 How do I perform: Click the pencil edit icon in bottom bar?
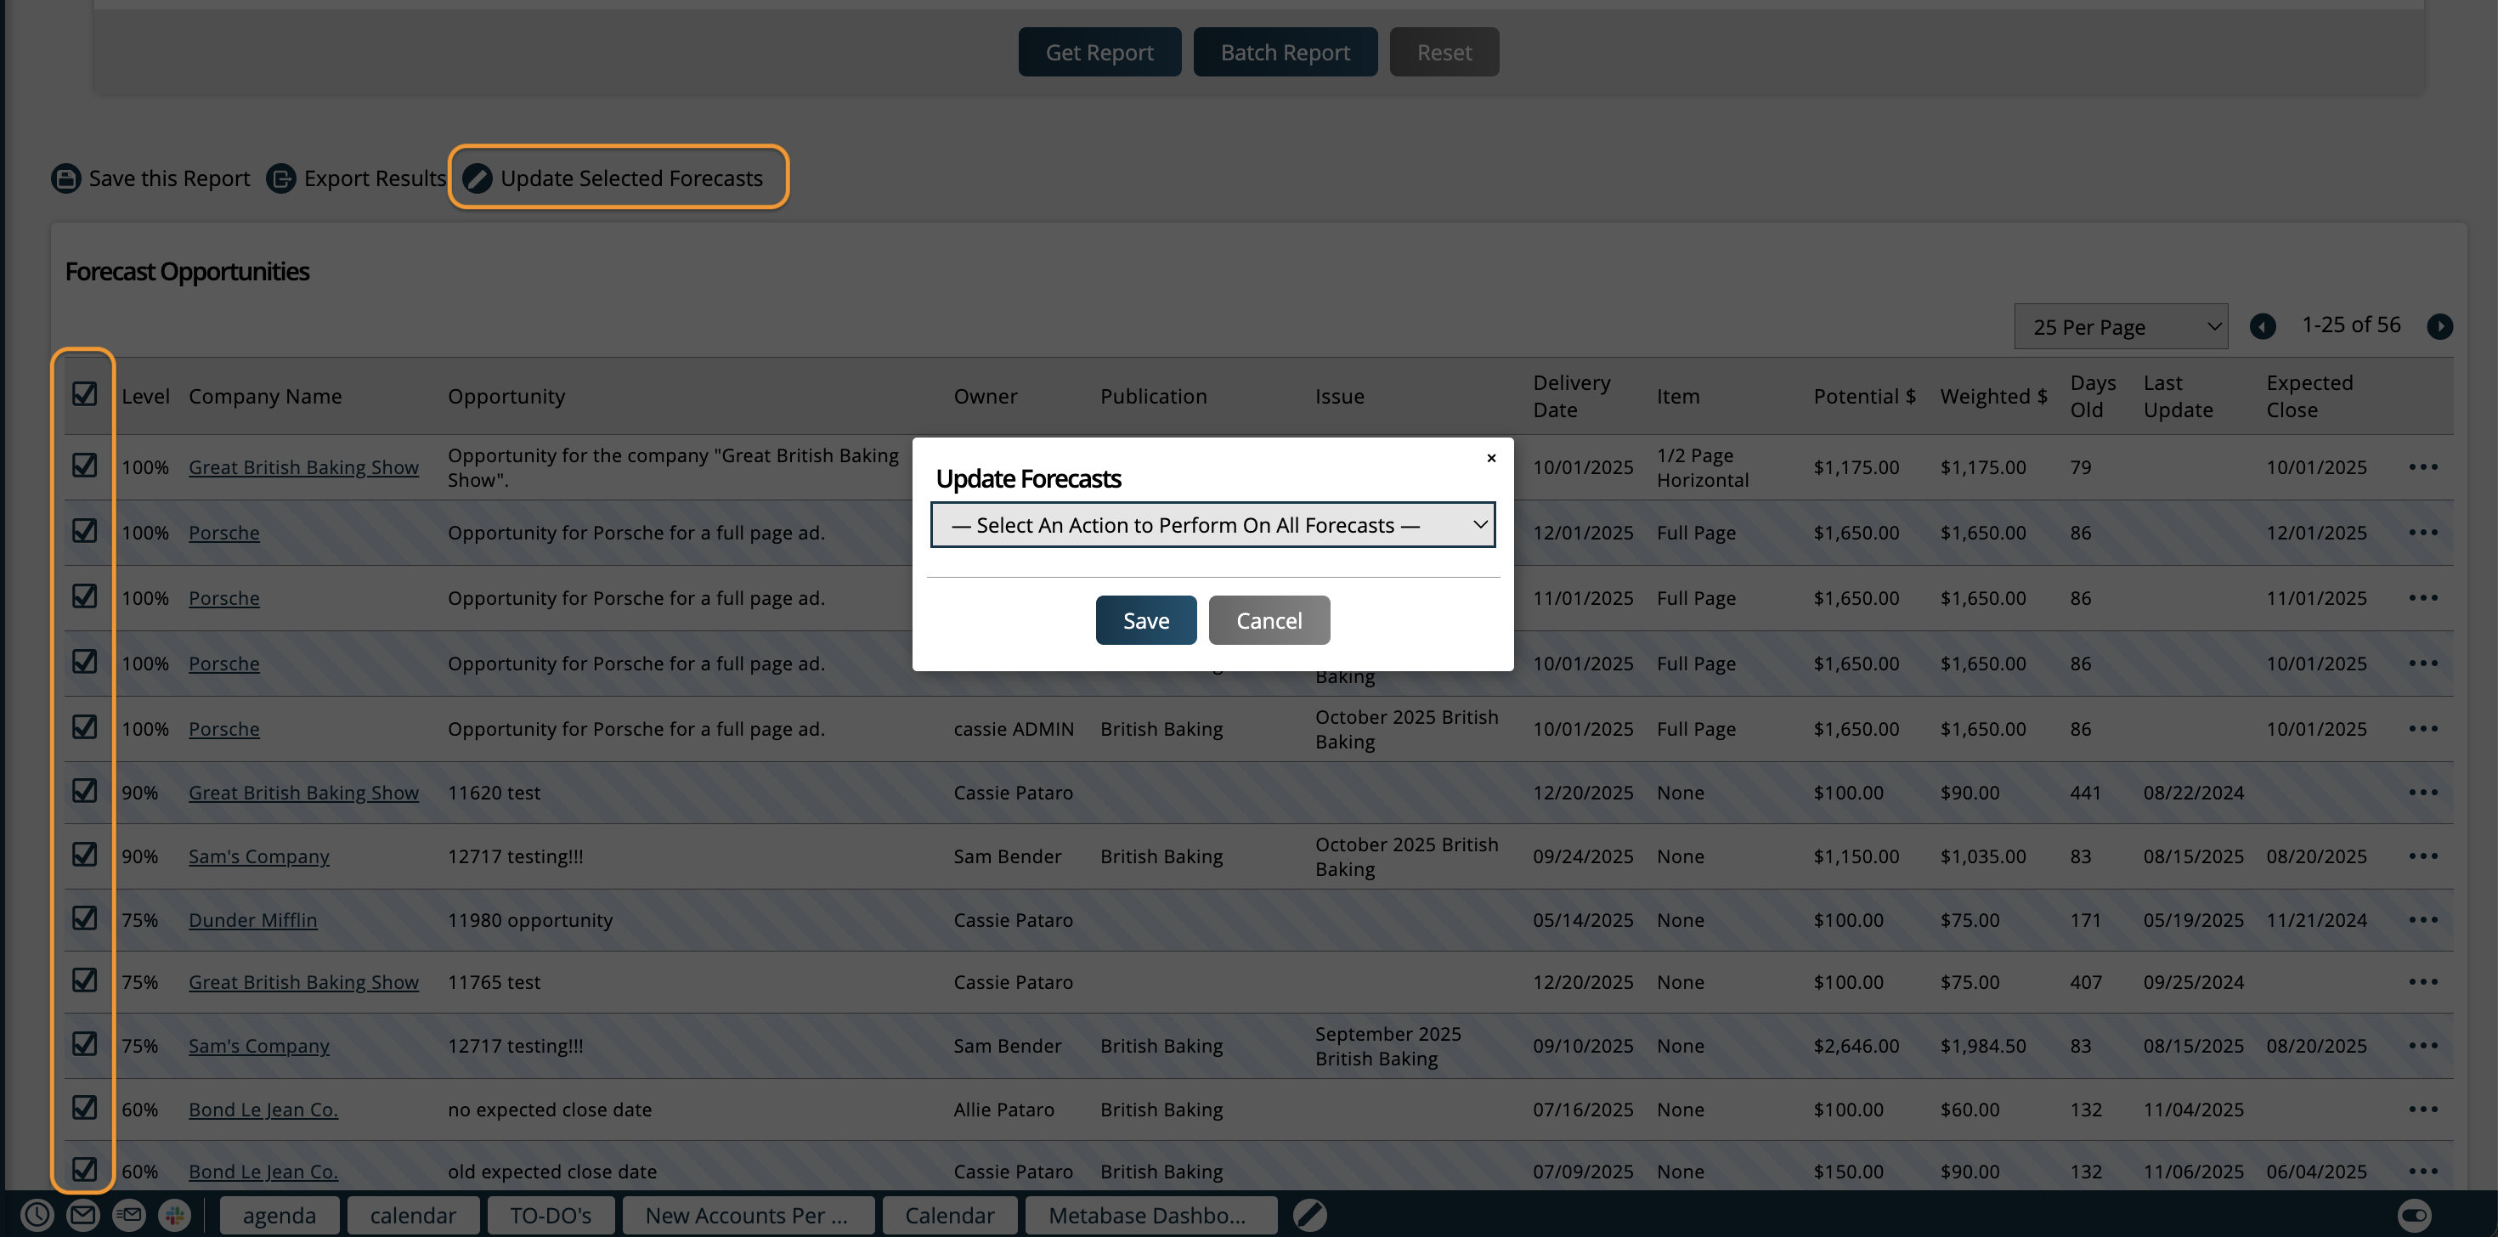pyautogui.click(x=1309, y=1215)
